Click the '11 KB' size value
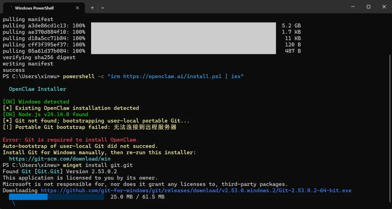 (293, 38)
